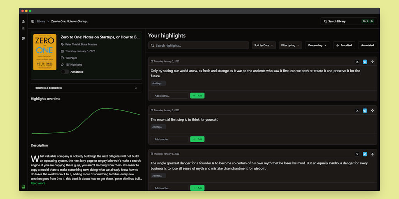Screen dimensions: 399x199
Task: Click the Zero to One book cover thumbnail
Action: tap(45, 52)
